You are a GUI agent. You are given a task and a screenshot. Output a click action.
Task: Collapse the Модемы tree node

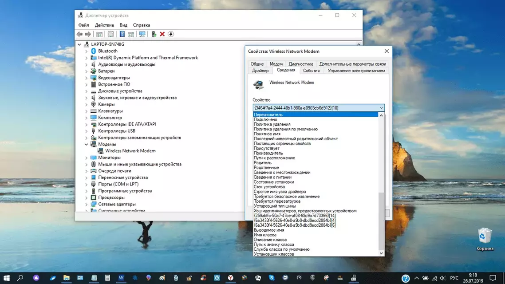pos(87,144)
